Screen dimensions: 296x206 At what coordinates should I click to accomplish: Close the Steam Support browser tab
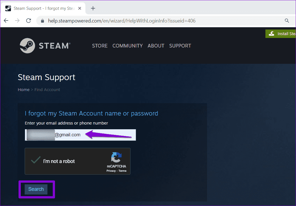click(80, 8)
